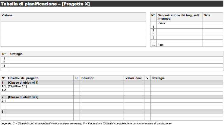Click the title Tabella di pianificazione banner

[112, 4]
